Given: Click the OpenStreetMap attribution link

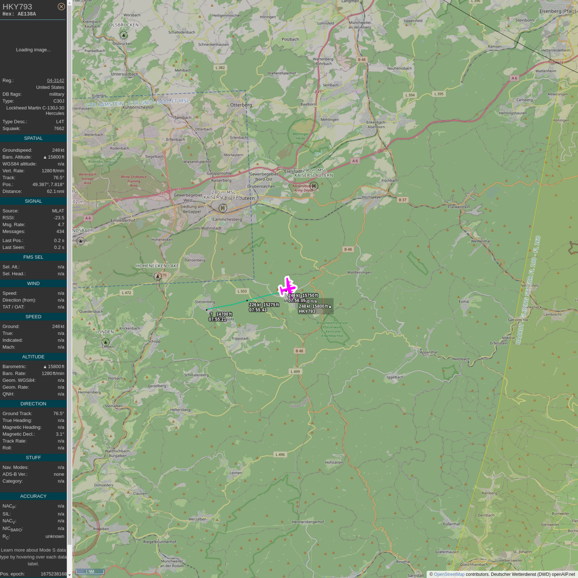Looking at the screenshot, I should (449, 574).
